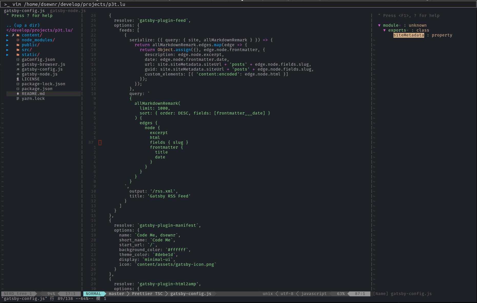Click the package-lock.json braces icon
Image resolution: width=477 pixels, height=303 pixels.
pos(18,84)
